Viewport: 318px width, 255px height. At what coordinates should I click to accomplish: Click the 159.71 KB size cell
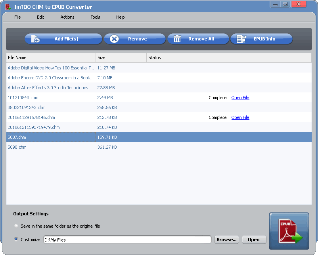click(107, 137)
